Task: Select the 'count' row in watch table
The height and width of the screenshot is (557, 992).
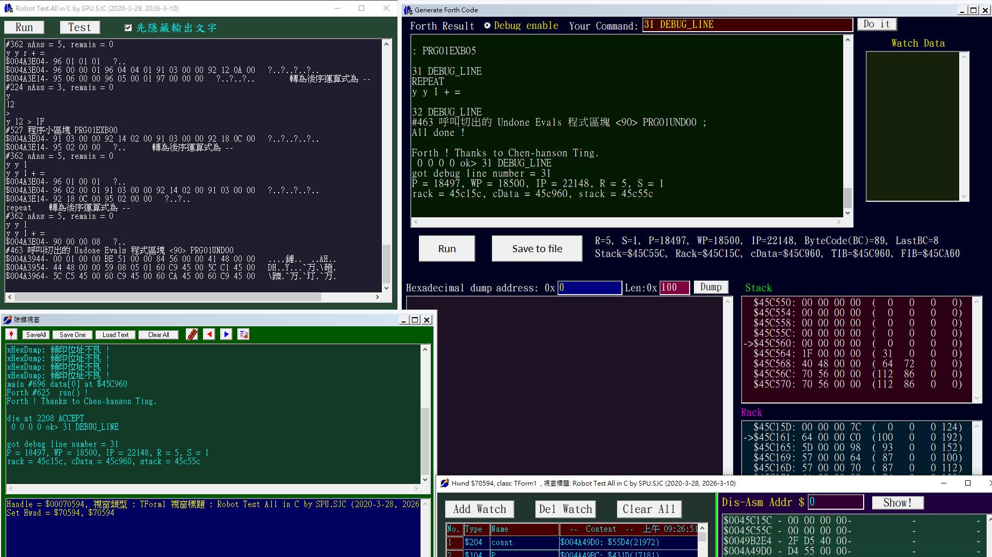Action: pos(571,542)
